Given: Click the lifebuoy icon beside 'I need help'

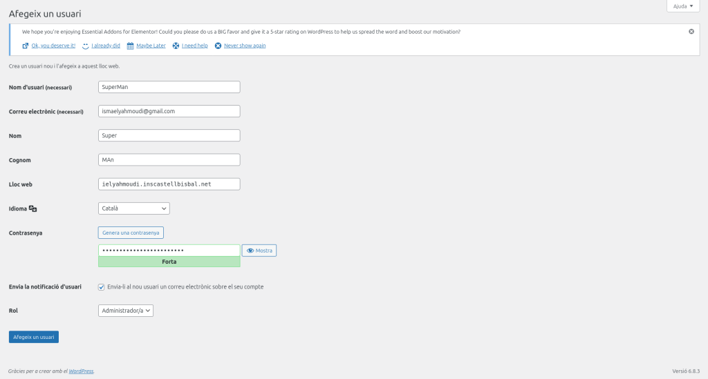Looking at the screenshot, I should (x=176, y=46).
